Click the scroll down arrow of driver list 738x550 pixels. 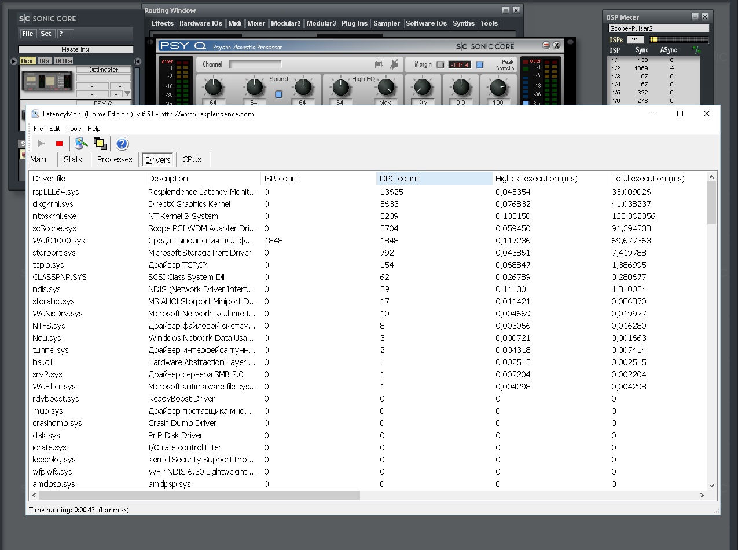712,486
